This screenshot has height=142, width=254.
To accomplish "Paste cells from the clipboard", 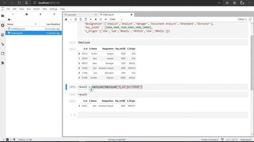I will point(86,19).
